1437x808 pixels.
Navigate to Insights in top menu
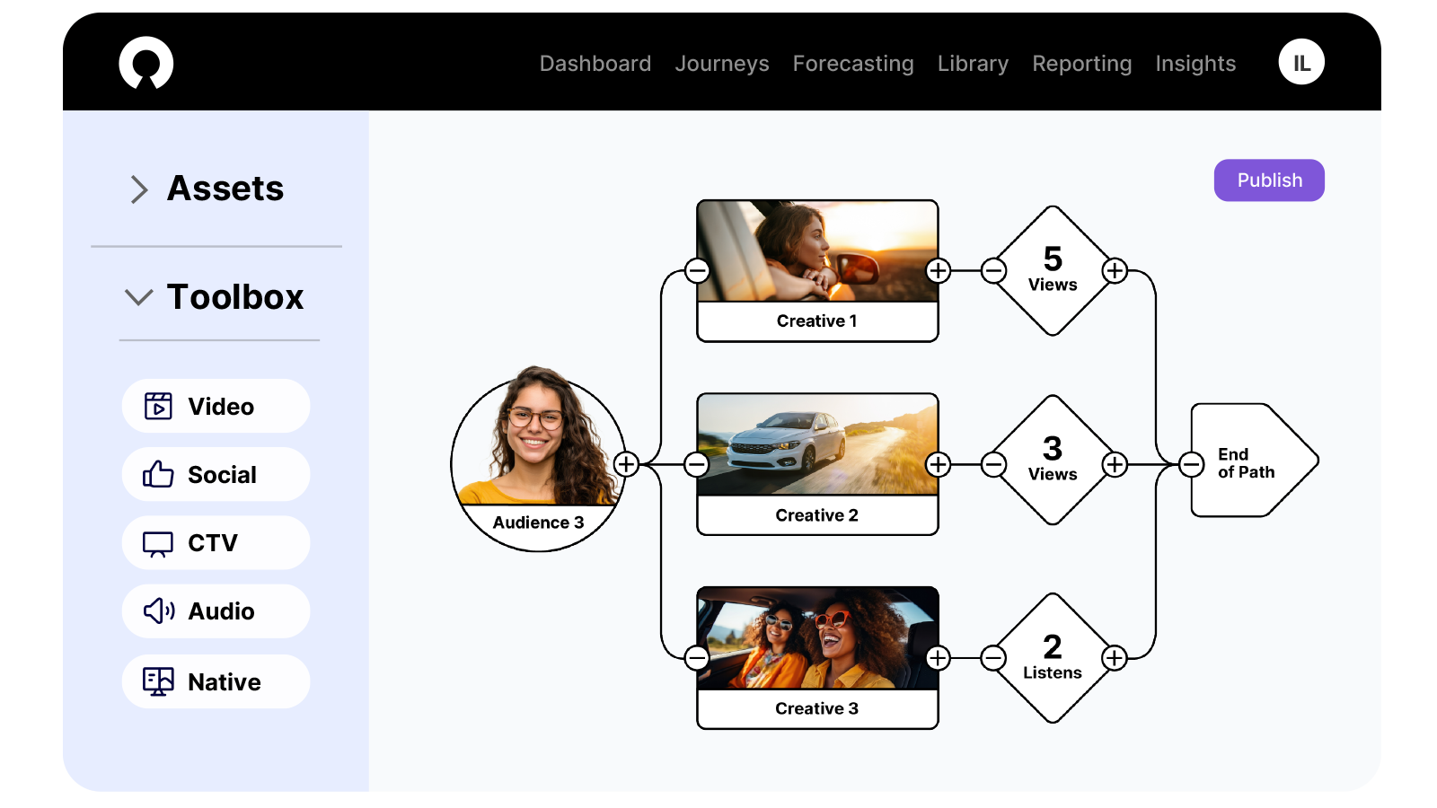pyautogui.click(x=1195, y=64)
